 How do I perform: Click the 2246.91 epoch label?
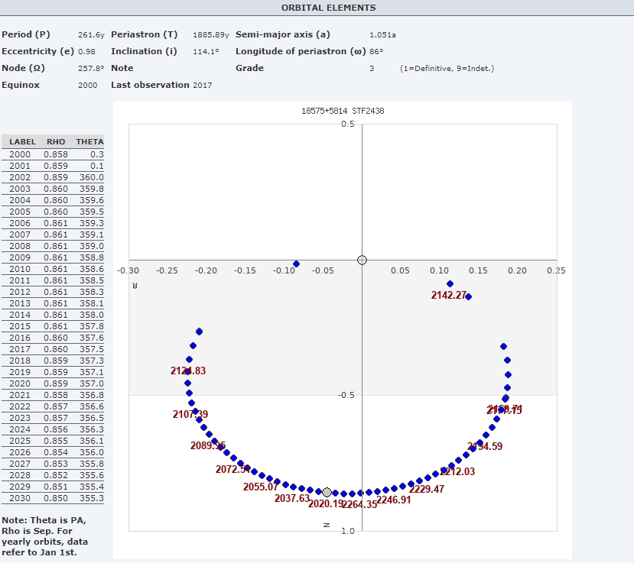[394, 500]
